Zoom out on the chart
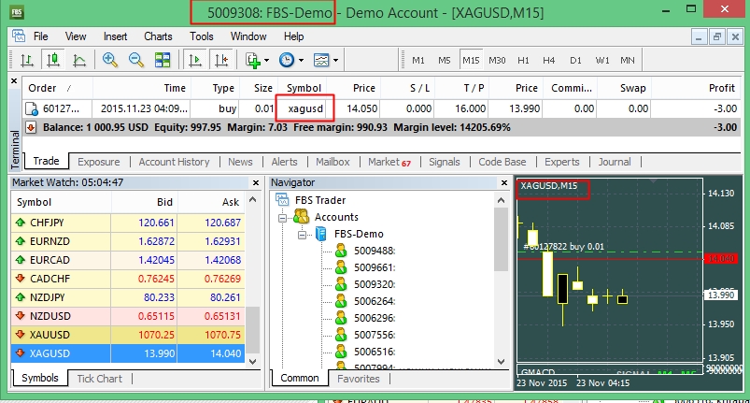Viewport: 750px width, 403px height. 136,60
